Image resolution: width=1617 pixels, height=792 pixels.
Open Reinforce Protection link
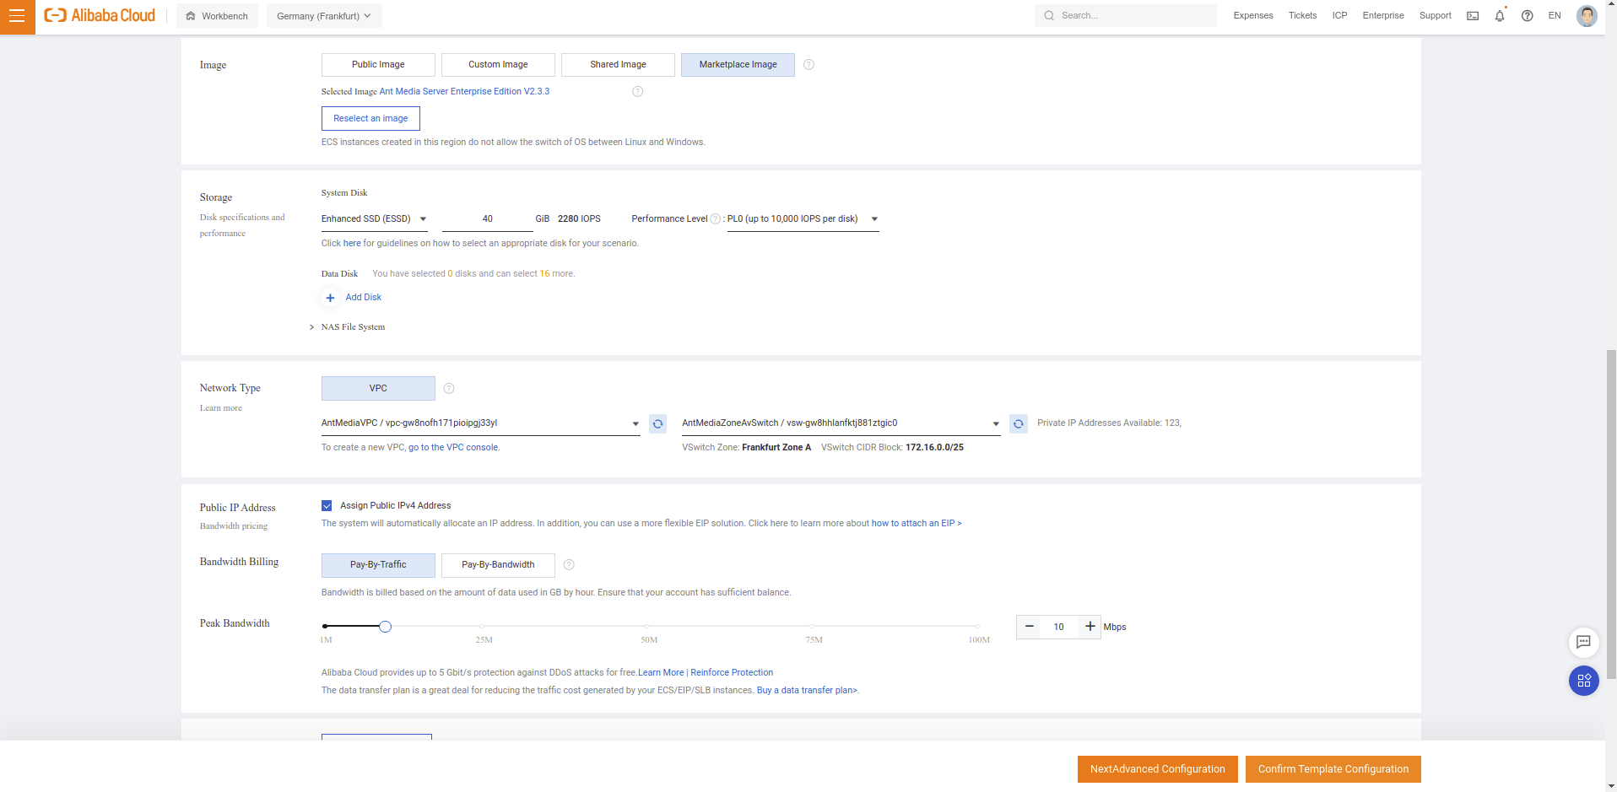pyautogui.click(x=732, y=672)
